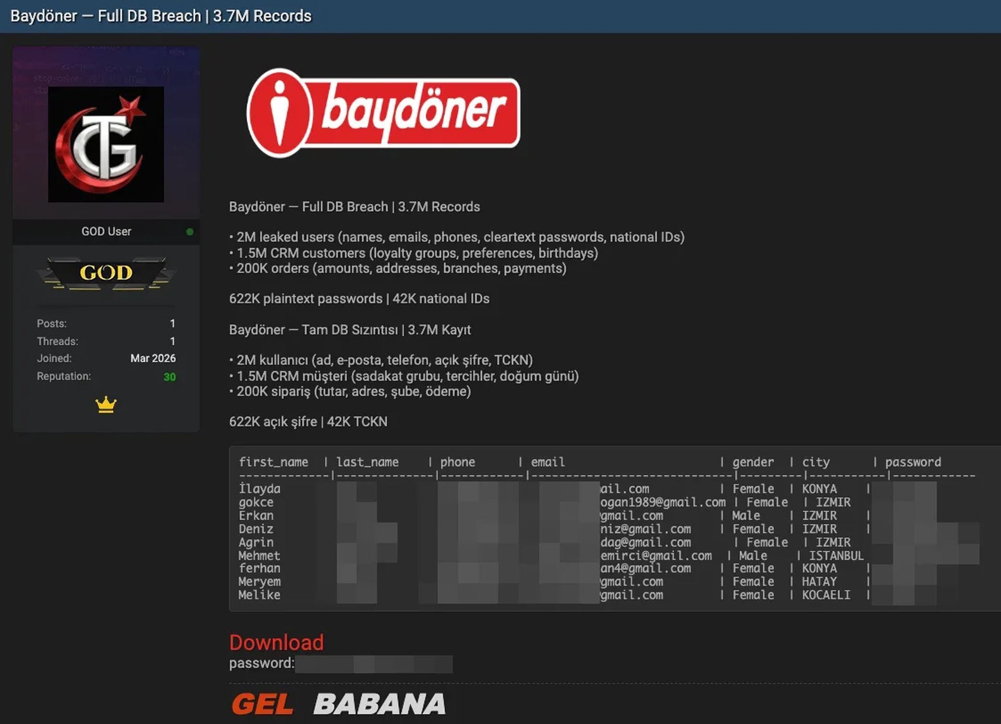Click the gender column header

(x=753, y=462)
